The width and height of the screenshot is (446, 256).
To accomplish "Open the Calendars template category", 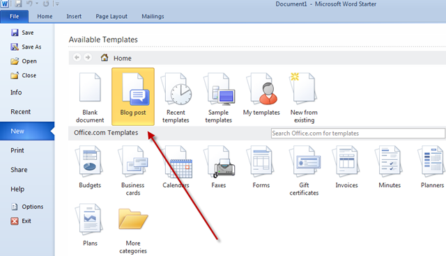I will [176, 167].
